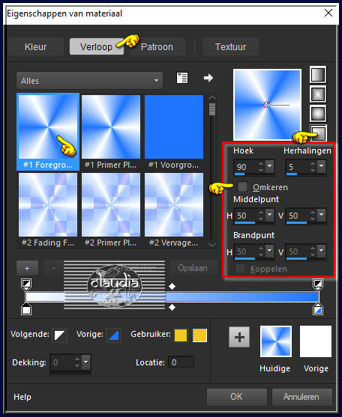This screenshot has width=342, height=417.
Task: Open the Herhalingen repeats dropdown arrow
Action: click(x=322, y=166)
